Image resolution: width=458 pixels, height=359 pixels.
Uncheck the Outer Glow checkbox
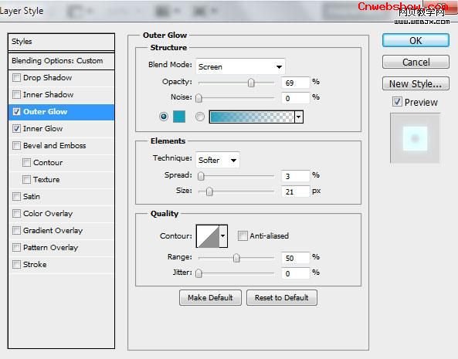point(17,111)
